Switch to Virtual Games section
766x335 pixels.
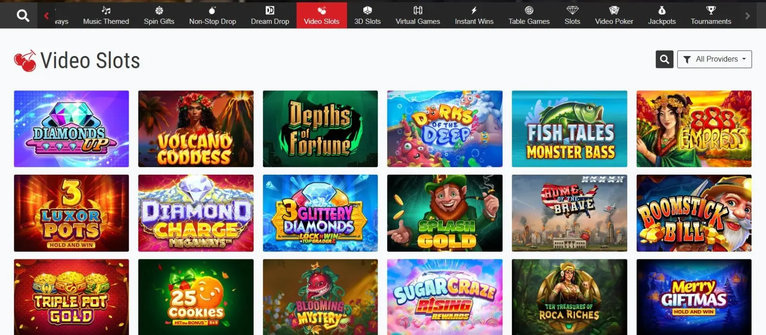[417, 16]
